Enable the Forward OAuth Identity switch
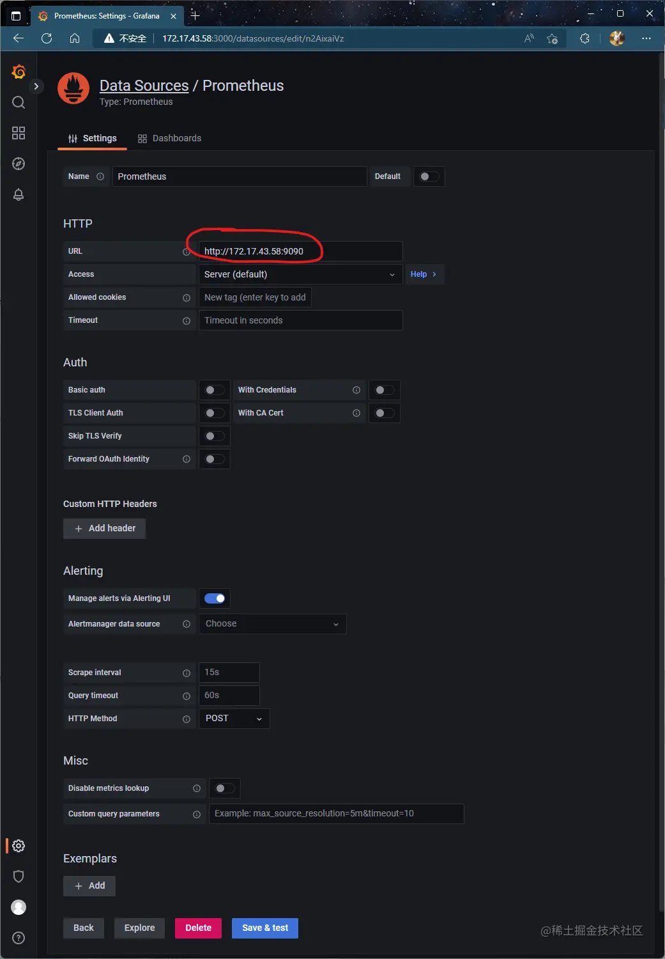Viewport: 665px width, 959px height. click(215, 459)
